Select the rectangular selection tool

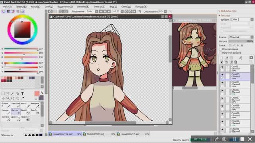click(3, 93)
